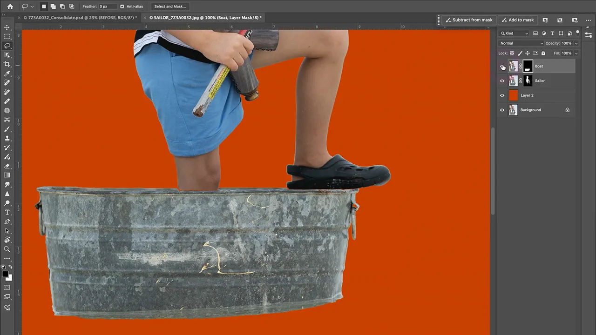596x335 pixels.
Task: Choose Add to selection mode
Action: click(53, 7)
